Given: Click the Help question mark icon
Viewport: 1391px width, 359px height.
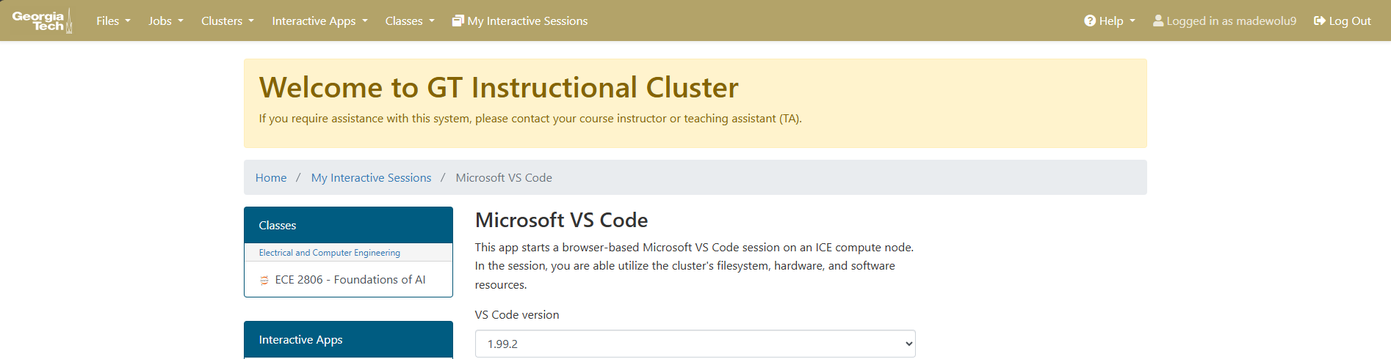Looking at the screenshot, I should coord(1090,21).
